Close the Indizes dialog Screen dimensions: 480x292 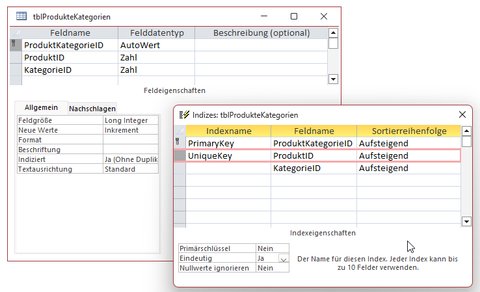tap(462, 114)
